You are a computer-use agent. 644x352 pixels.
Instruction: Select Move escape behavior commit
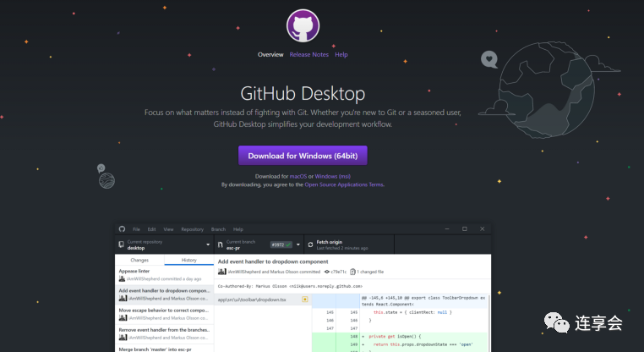[x=164, y=314]
